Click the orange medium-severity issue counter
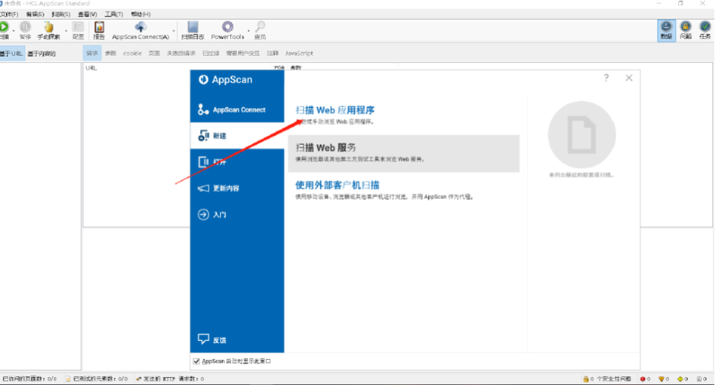This screenshot has height=385, width=715. click(x=664, y=379)
